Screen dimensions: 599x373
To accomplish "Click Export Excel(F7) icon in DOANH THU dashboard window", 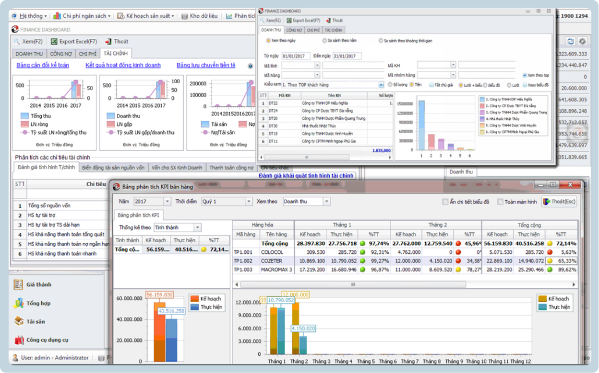I will pos(289,21).
